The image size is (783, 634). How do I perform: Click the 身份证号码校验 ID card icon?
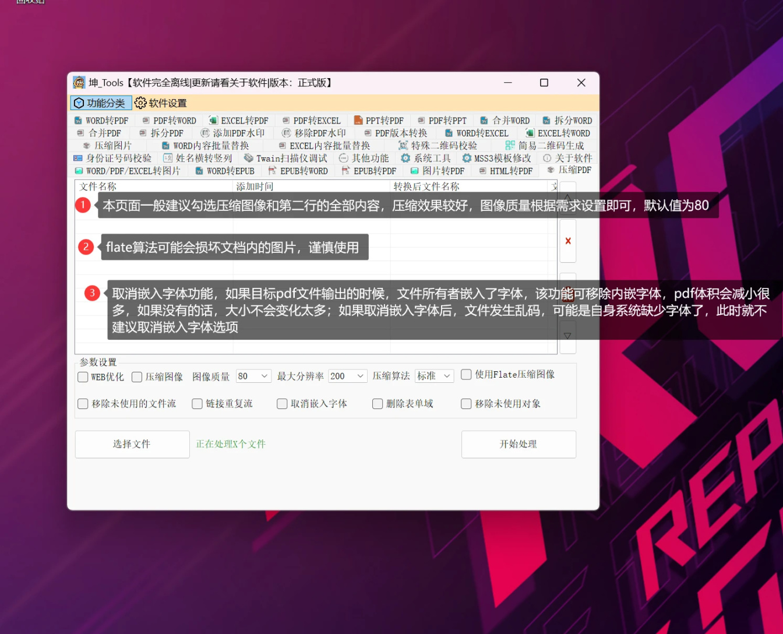tap(78, 158)
